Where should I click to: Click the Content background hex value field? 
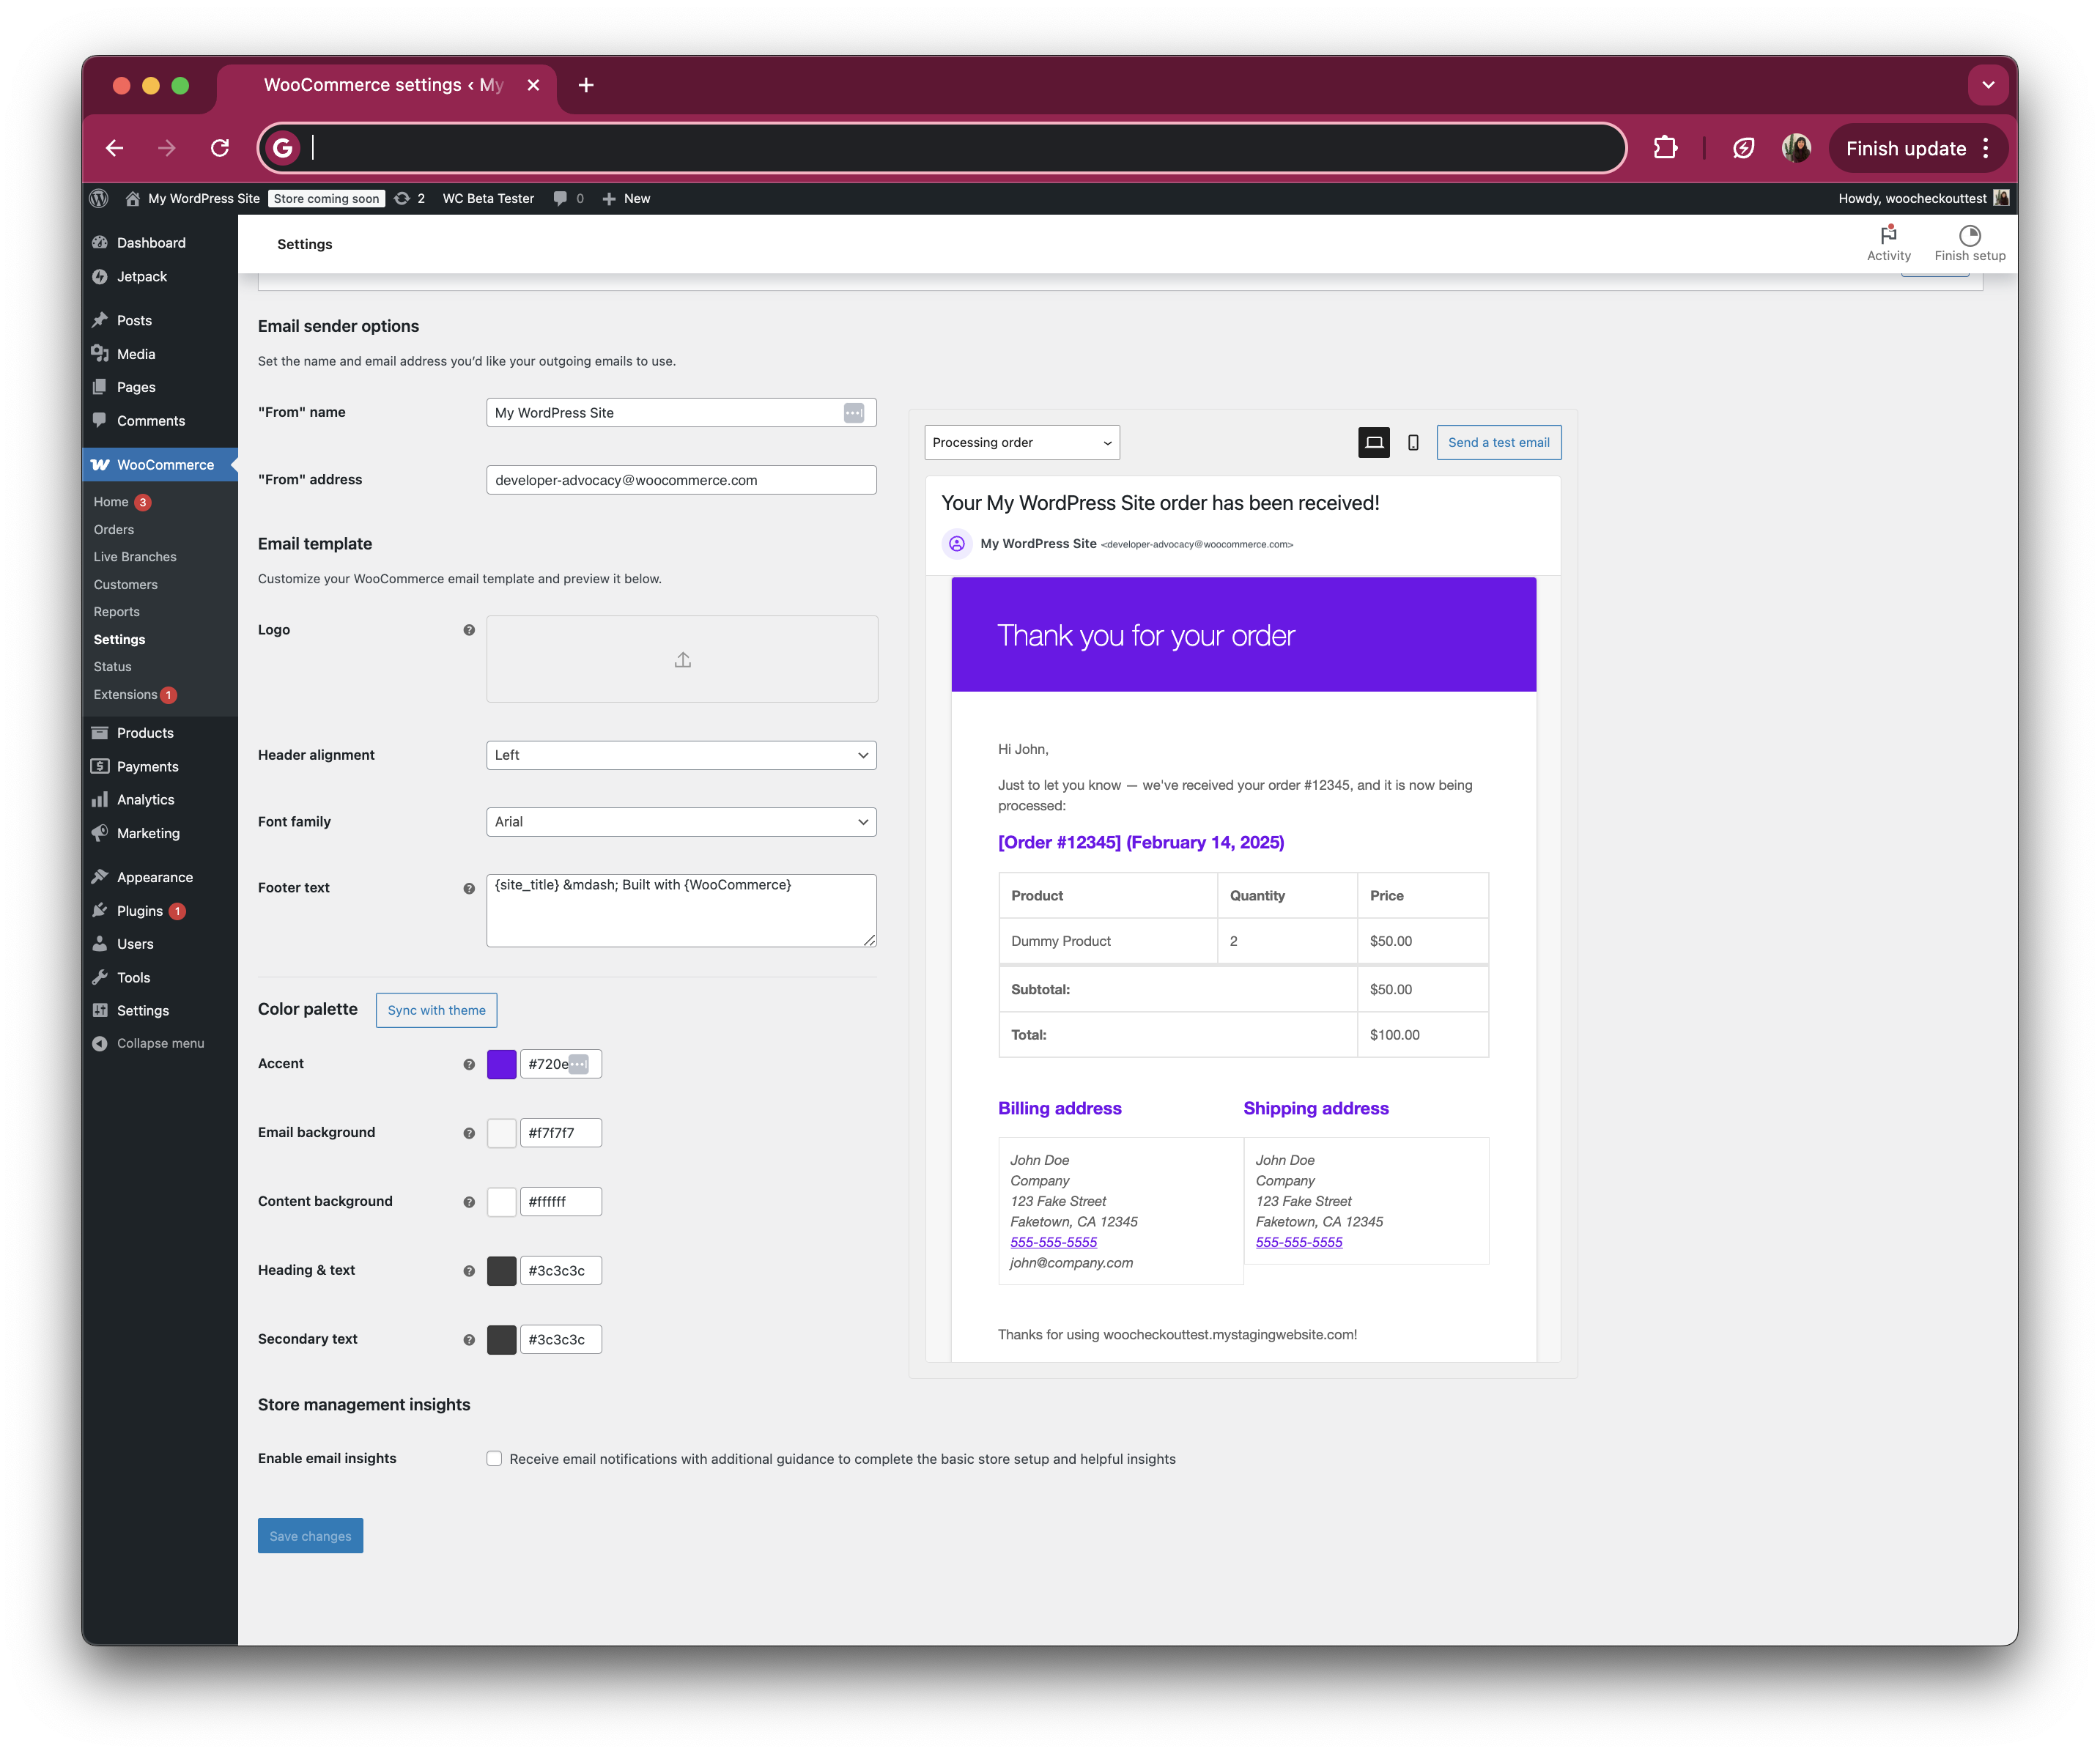[561, 1202]
